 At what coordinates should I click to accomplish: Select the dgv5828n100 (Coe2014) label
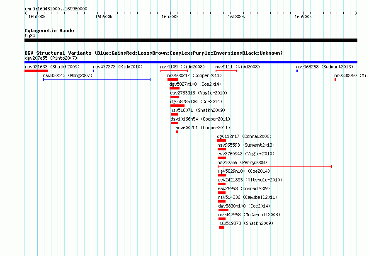pos(196,101)
